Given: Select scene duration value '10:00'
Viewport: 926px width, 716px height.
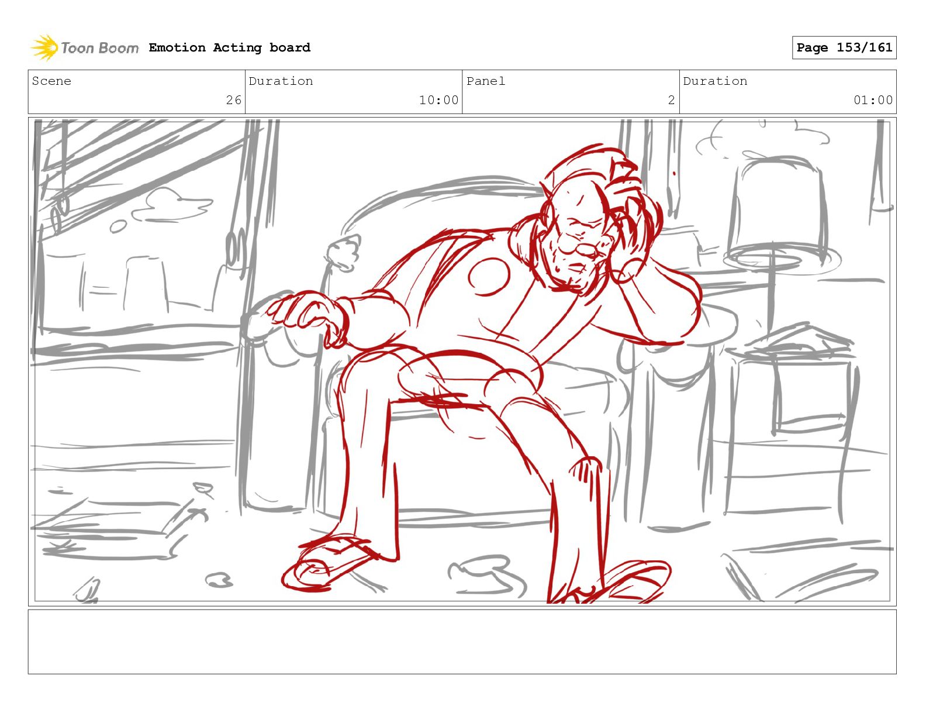Looking at the screenshot, I should point(438,100).
